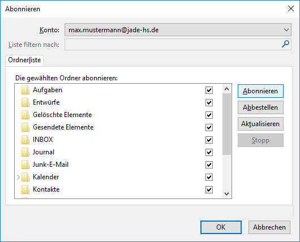
Task: Confirm the dialog with OK
Action: pyautogui.click(x=221, y=227)
